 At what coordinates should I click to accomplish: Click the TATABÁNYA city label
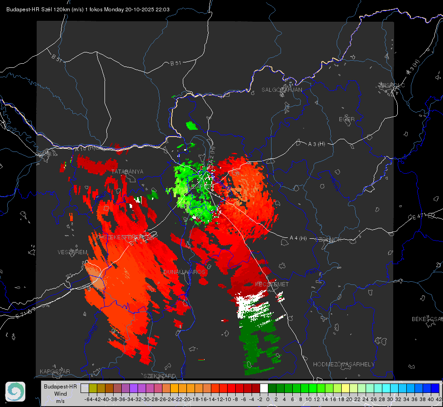click(x=127, y=171)
